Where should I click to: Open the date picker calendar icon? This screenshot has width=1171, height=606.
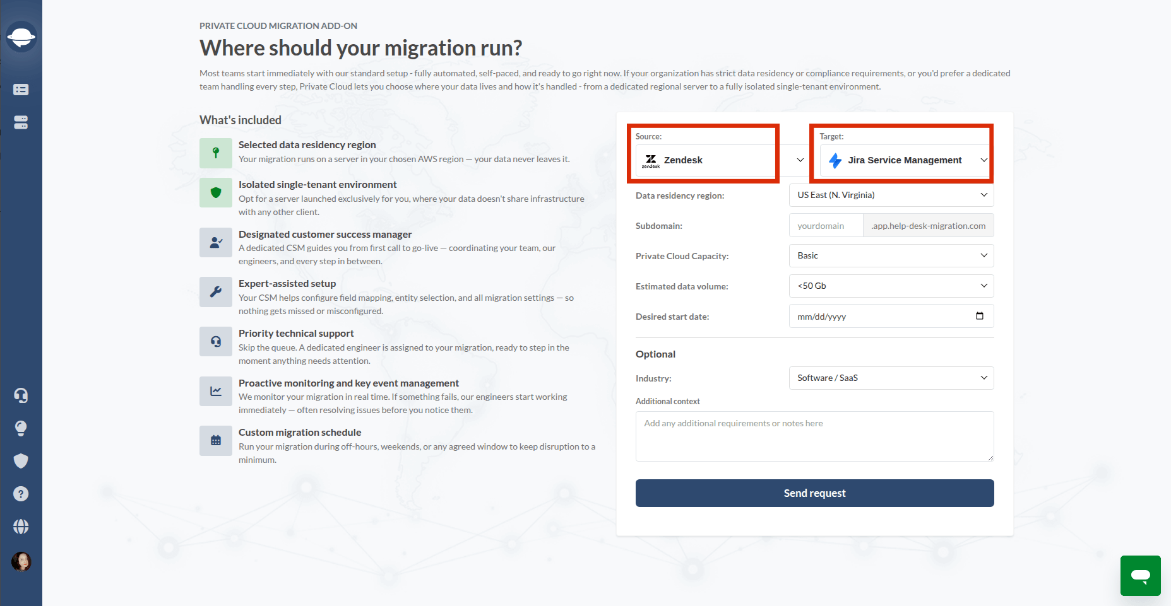click(980, 316)
